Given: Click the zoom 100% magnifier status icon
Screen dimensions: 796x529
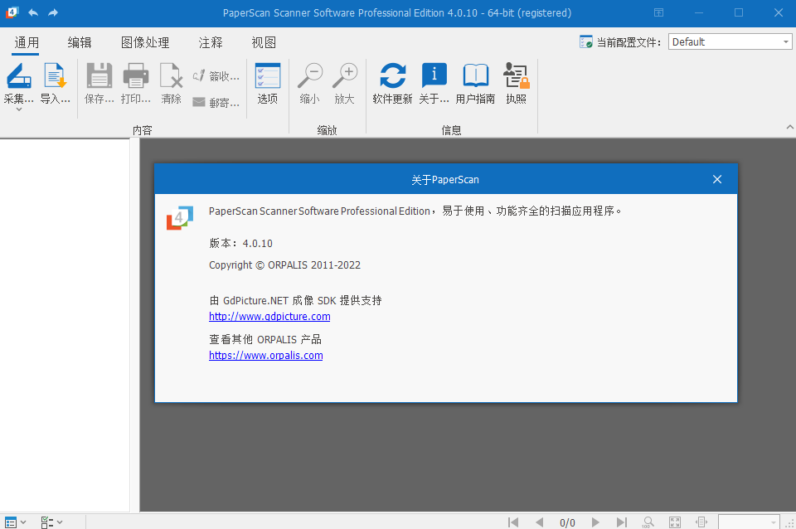Looking at the screenshot, I should pyautogui.click(x=648, y=522).
